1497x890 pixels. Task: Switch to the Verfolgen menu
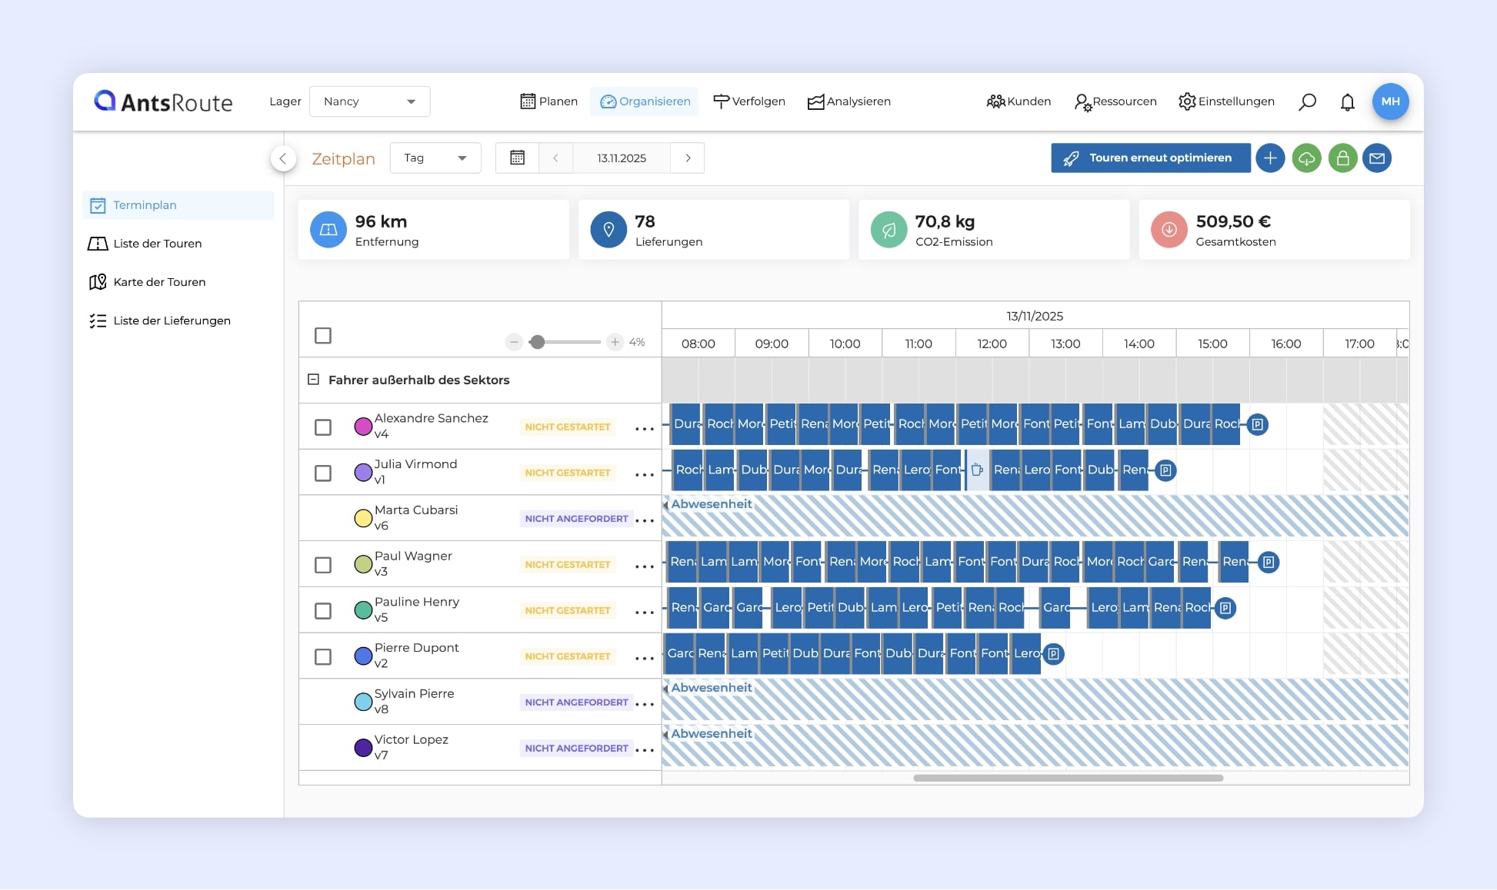pos(749,101)
